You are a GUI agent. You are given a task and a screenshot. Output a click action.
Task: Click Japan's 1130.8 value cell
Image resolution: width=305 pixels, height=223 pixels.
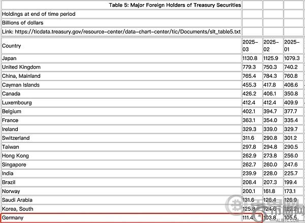[x=251, y=58]
